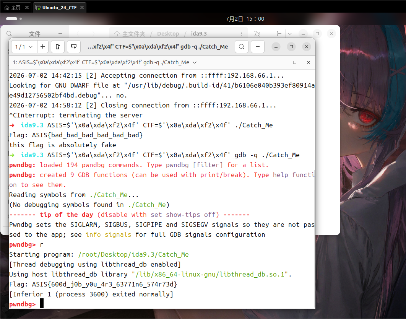Click the Files folder search icon

(x=257, y=34)
